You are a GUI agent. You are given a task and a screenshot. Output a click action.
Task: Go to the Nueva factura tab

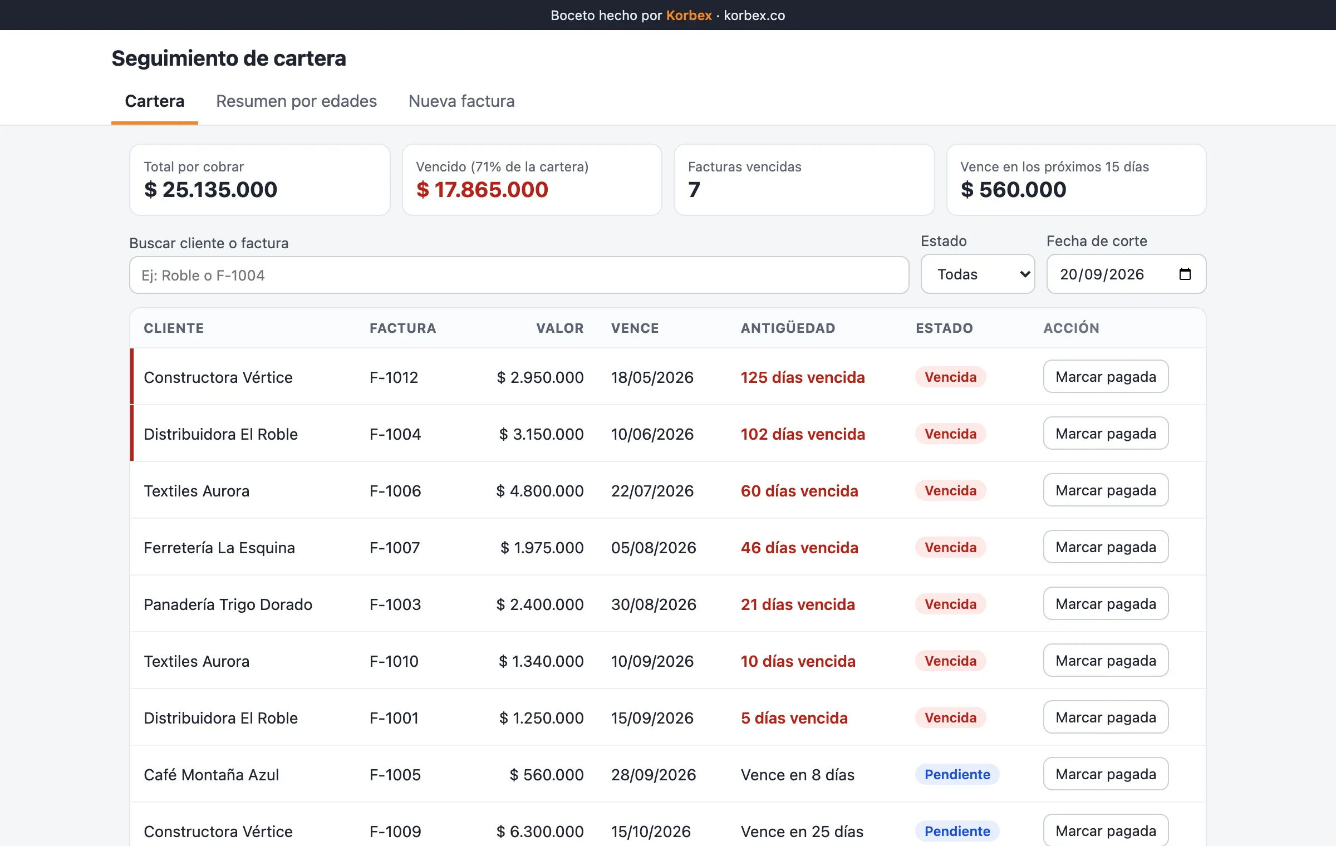[x=461, y=101]
